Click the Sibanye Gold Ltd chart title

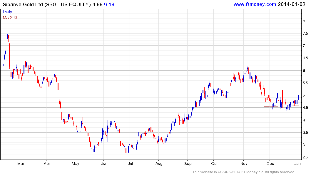tap(47, 4)
